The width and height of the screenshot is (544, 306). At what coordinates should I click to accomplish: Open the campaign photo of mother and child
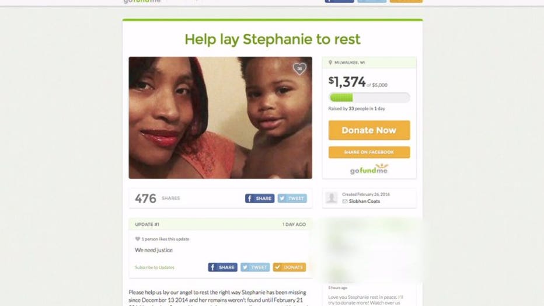(220, 117)
